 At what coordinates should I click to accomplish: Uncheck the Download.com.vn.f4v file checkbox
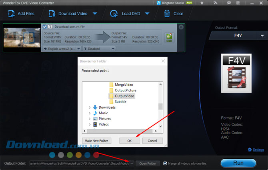pyautogui.click(x=45, y=26)
